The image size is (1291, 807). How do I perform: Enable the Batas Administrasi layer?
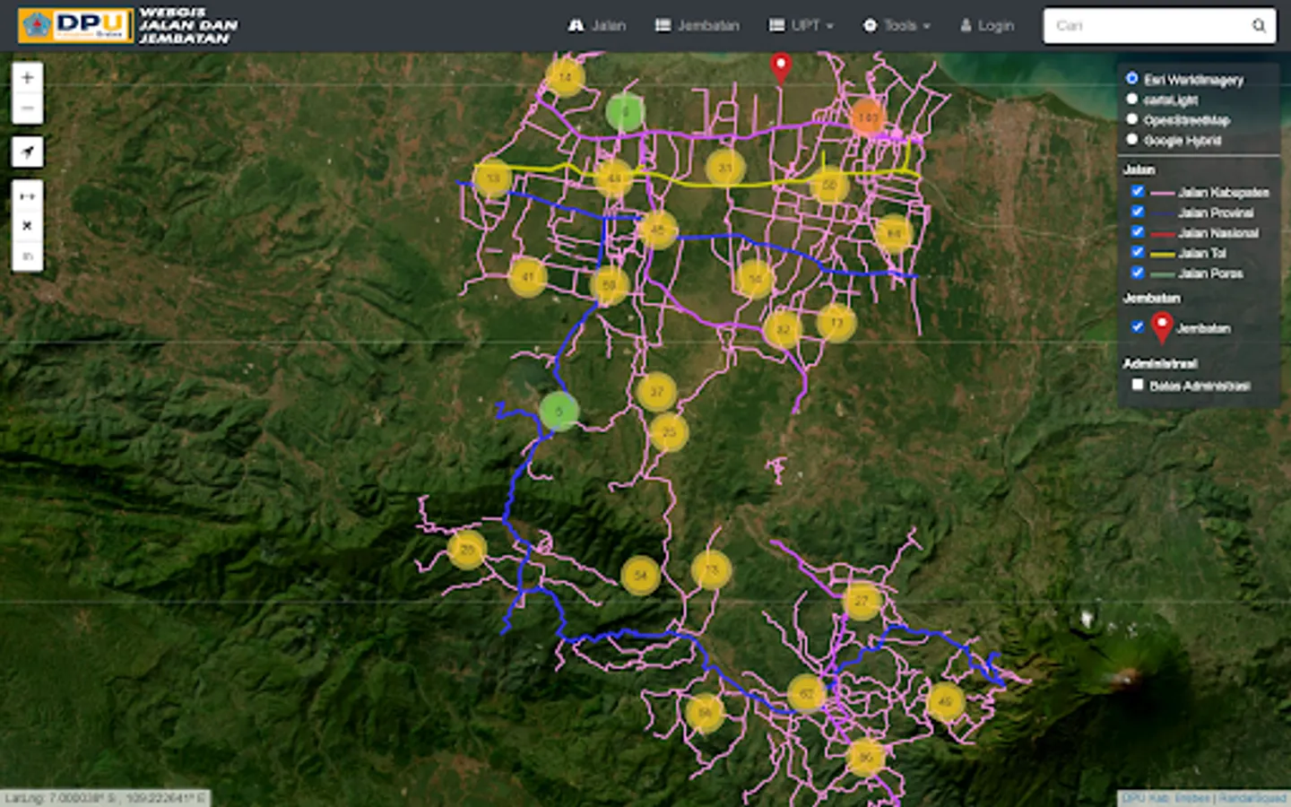point(1138,385)
